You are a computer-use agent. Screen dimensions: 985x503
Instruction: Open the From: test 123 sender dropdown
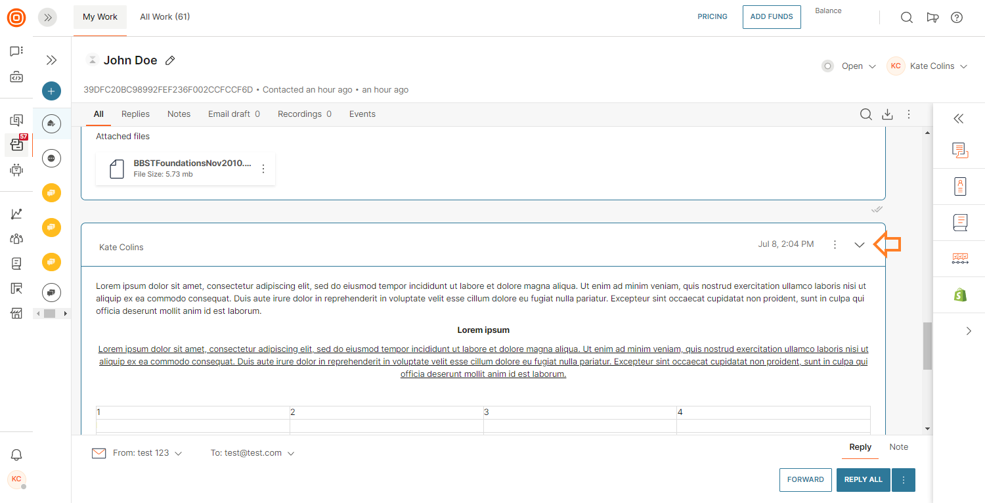pyautogui.click(x=146, y=453)
